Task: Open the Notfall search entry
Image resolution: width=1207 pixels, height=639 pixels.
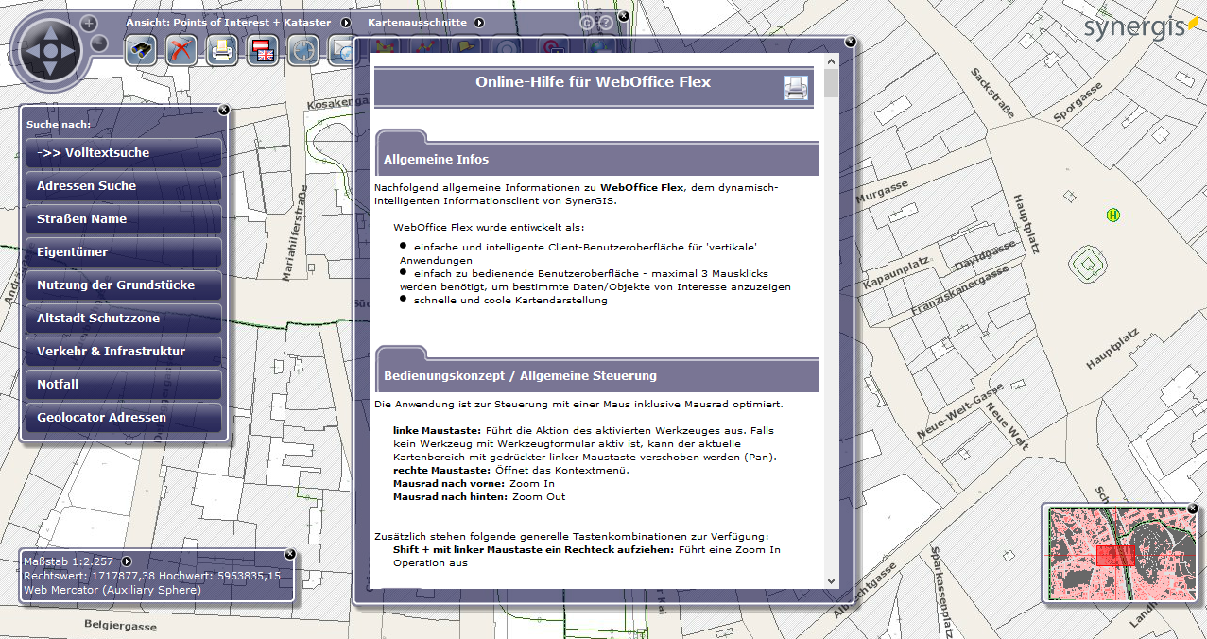Action: [124, 385]
